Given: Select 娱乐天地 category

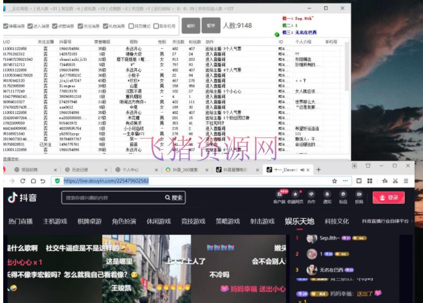Looking at the screenshot, I should tap(299, 221).
